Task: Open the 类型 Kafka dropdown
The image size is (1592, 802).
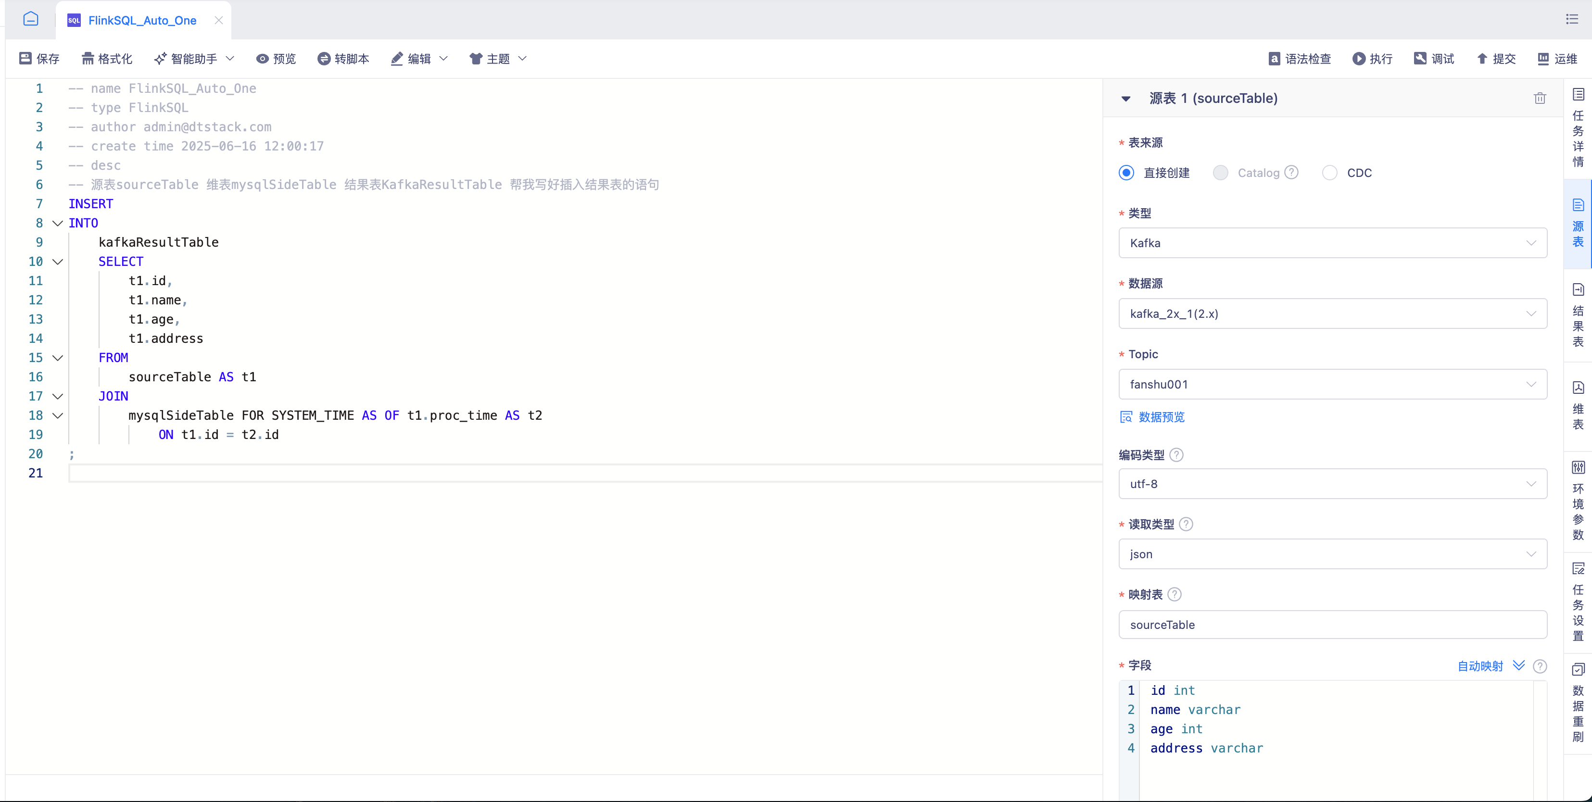Action: coord(1332,243)
